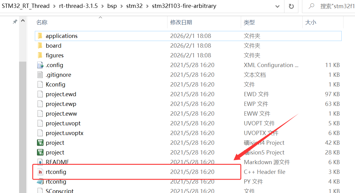Select the project.eww file name
Viewport: 355px width, 193px height.
pyautogui.click(x=61, y=113)
